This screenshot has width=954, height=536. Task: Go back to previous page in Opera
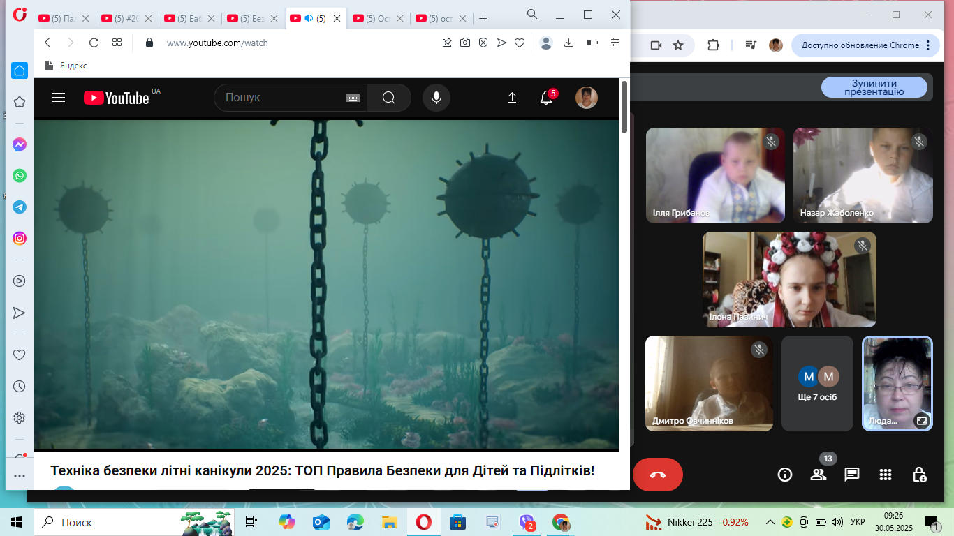pos(47,43)
